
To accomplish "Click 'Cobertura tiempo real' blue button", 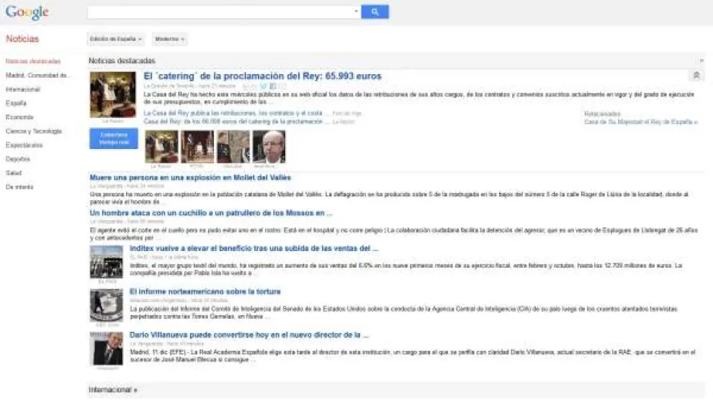I will point(113,138).
